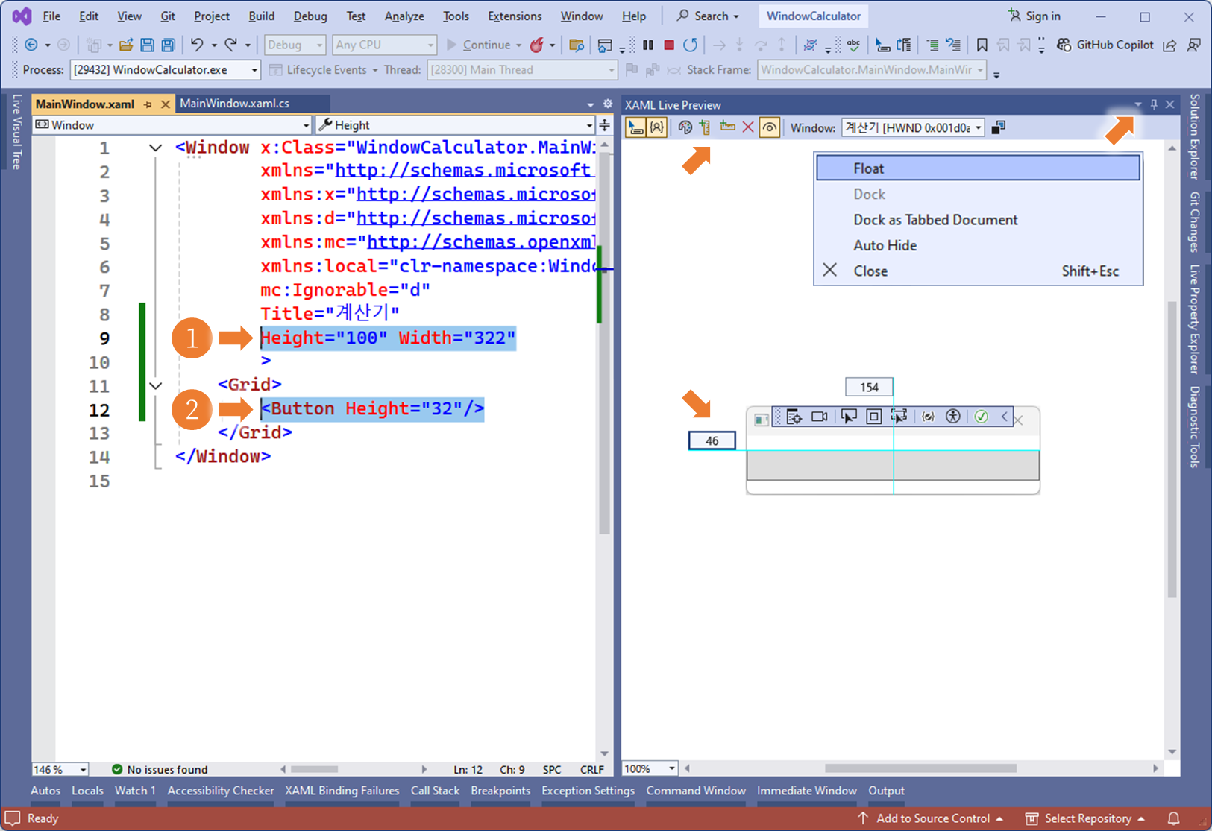This screenshot has width=1212, height=831.
Task: Open the XAML Binding Failures tab
Action: click(x=342, y=791)
